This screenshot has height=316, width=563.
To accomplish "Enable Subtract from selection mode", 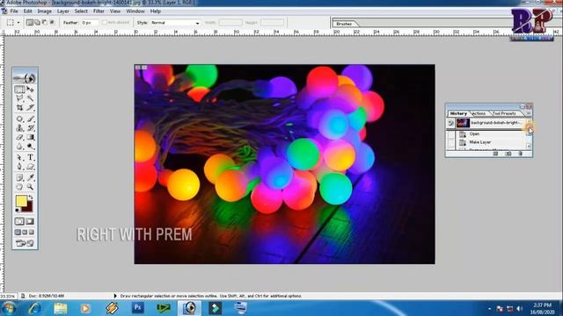I will click(45, 22).
